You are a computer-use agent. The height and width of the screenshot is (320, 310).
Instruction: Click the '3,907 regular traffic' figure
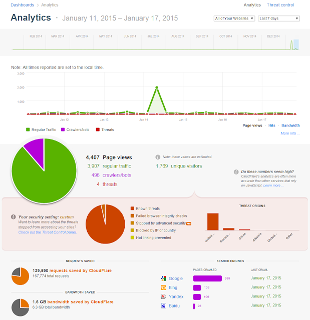[109, 166]
